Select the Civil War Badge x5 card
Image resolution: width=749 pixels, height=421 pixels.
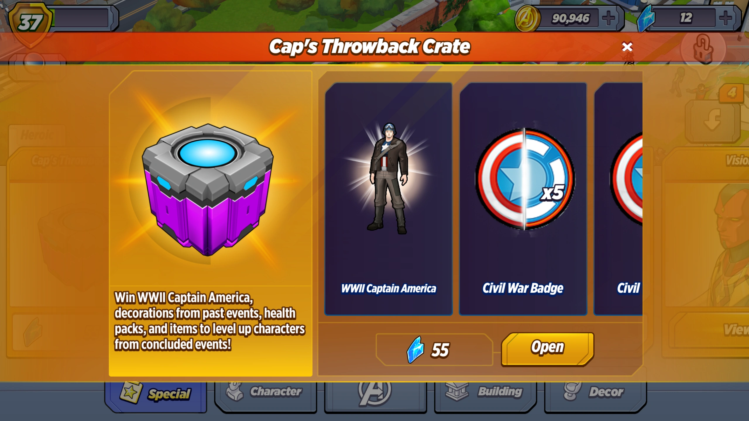pos(523,199)
